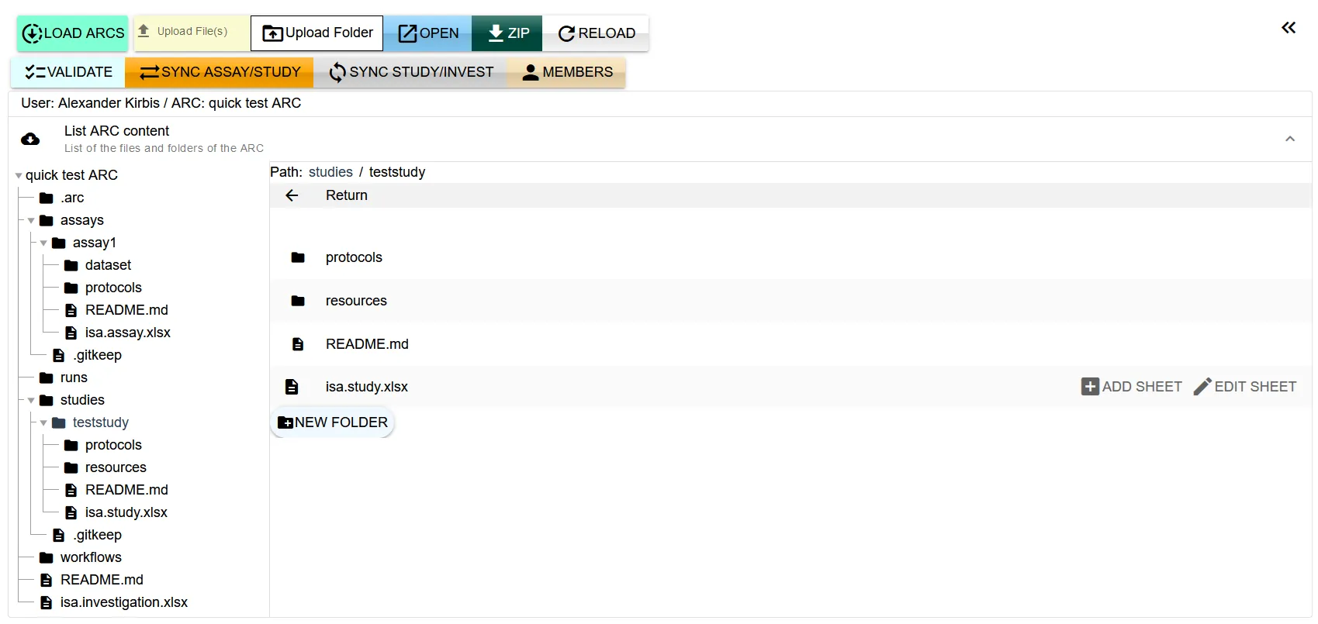
Task: Click ADD SHEET for isa.study.xlsx
Action: point(1131,387)
